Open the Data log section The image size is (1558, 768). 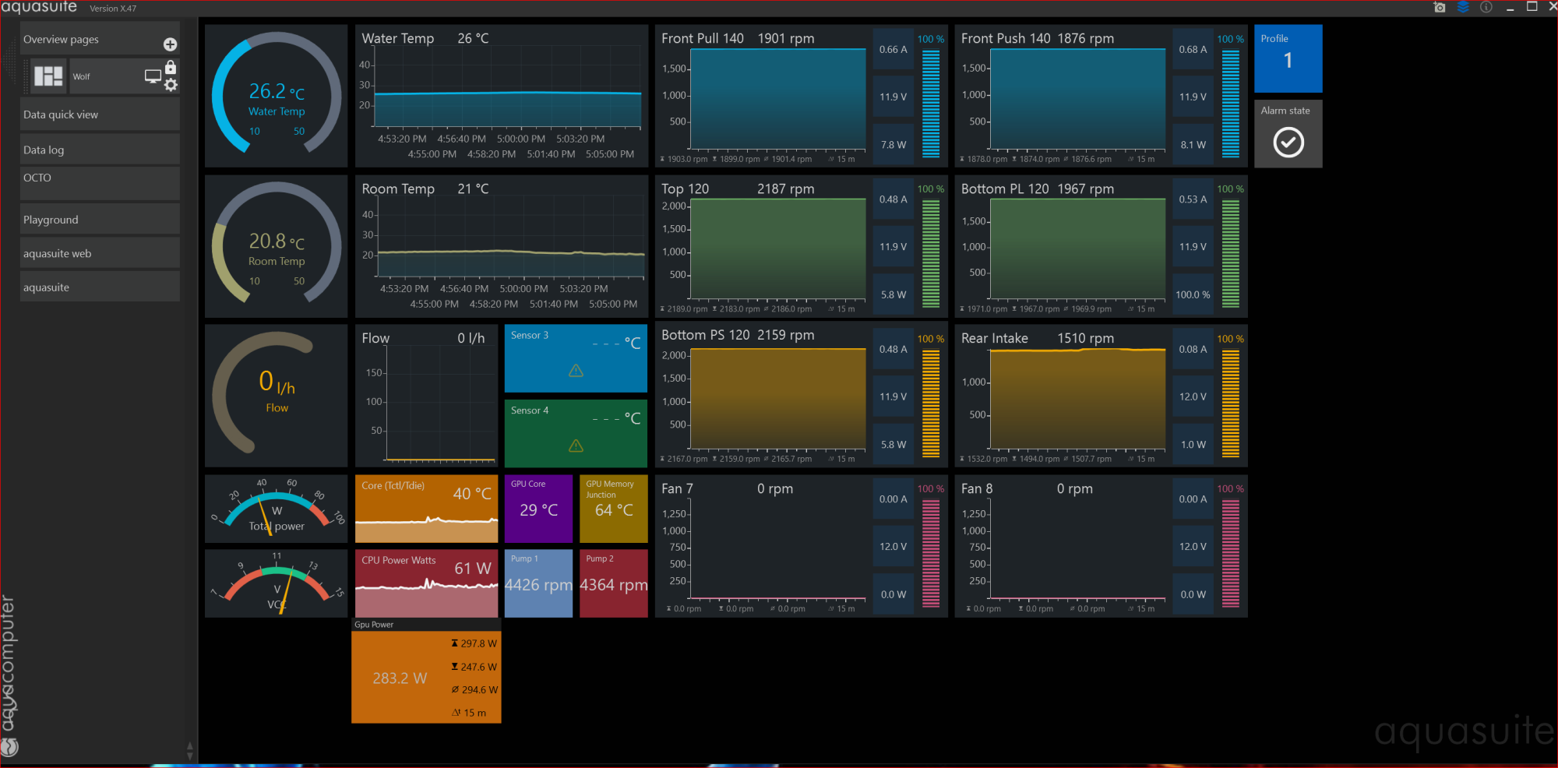pos(100,150)
